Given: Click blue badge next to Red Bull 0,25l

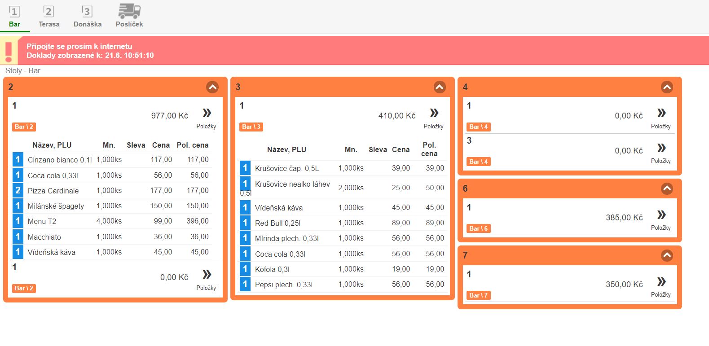Looking at the screenshot, I should coord(245,223).
